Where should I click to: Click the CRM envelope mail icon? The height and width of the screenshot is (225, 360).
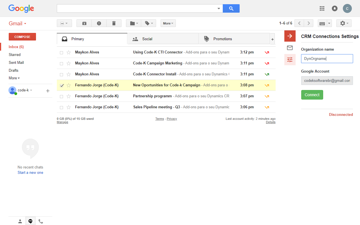(x=290, y=48)
